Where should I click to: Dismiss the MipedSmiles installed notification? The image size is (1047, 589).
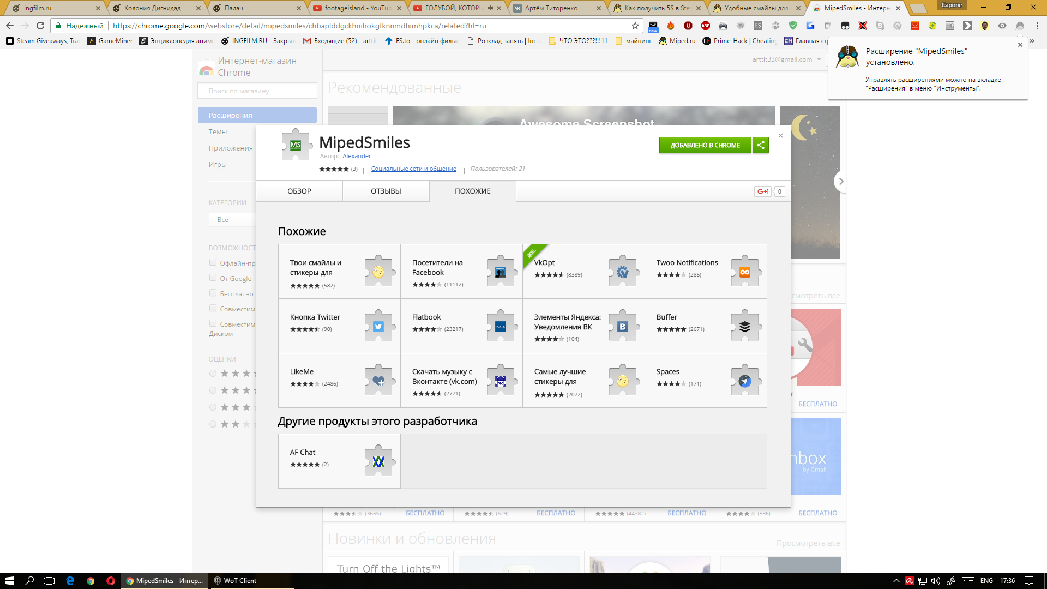click(x=1020, y=45)
